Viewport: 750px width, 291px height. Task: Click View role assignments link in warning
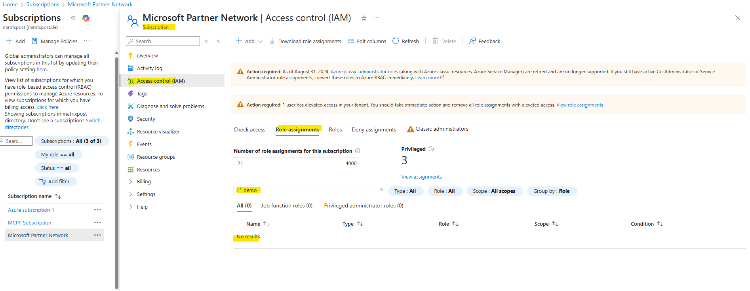[580, 105]
